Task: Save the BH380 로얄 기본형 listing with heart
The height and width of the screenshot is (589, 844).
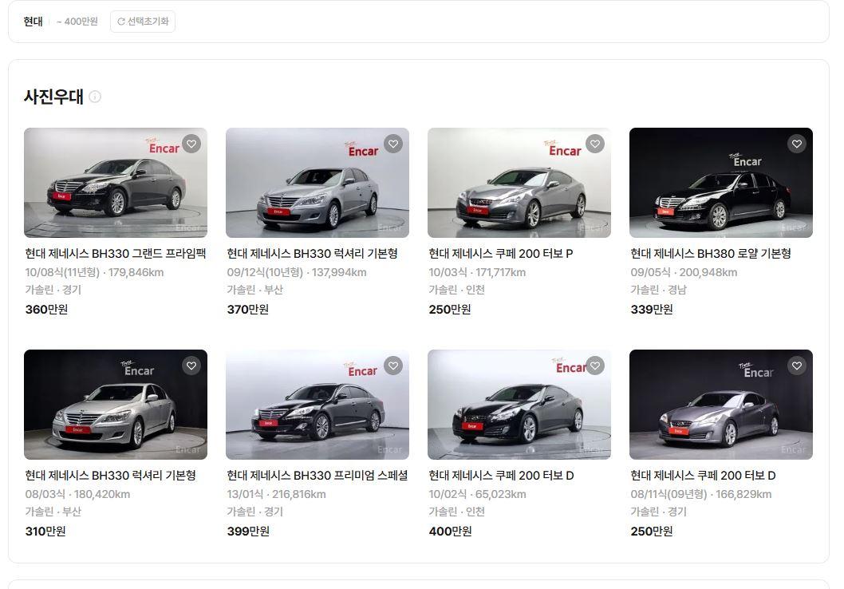Action: point(797,144)
